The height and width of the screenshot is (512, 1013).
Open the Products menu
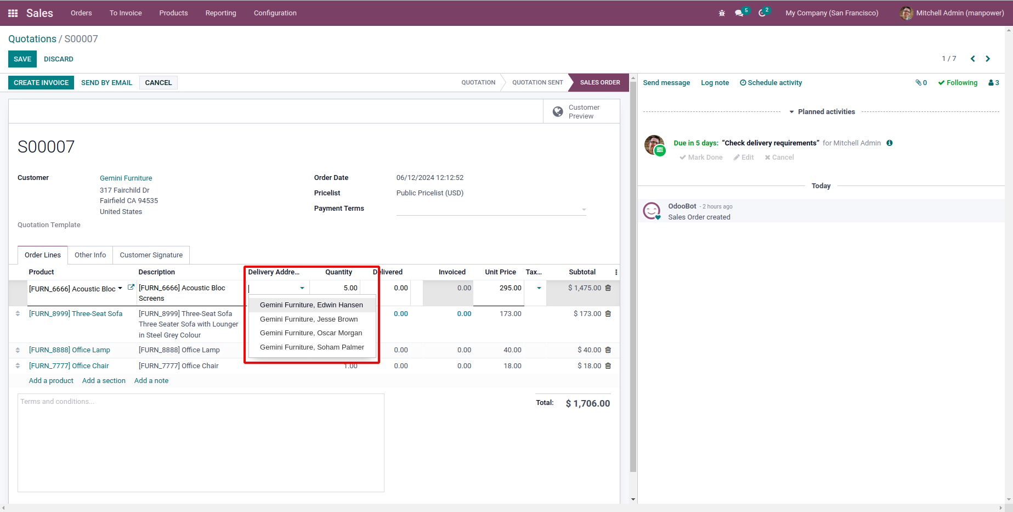(173, 13)
